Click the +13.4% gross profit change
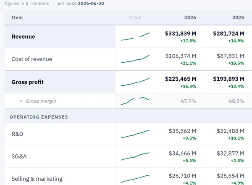252x185 pixels. pyautogui.click(x=236, y=86)
